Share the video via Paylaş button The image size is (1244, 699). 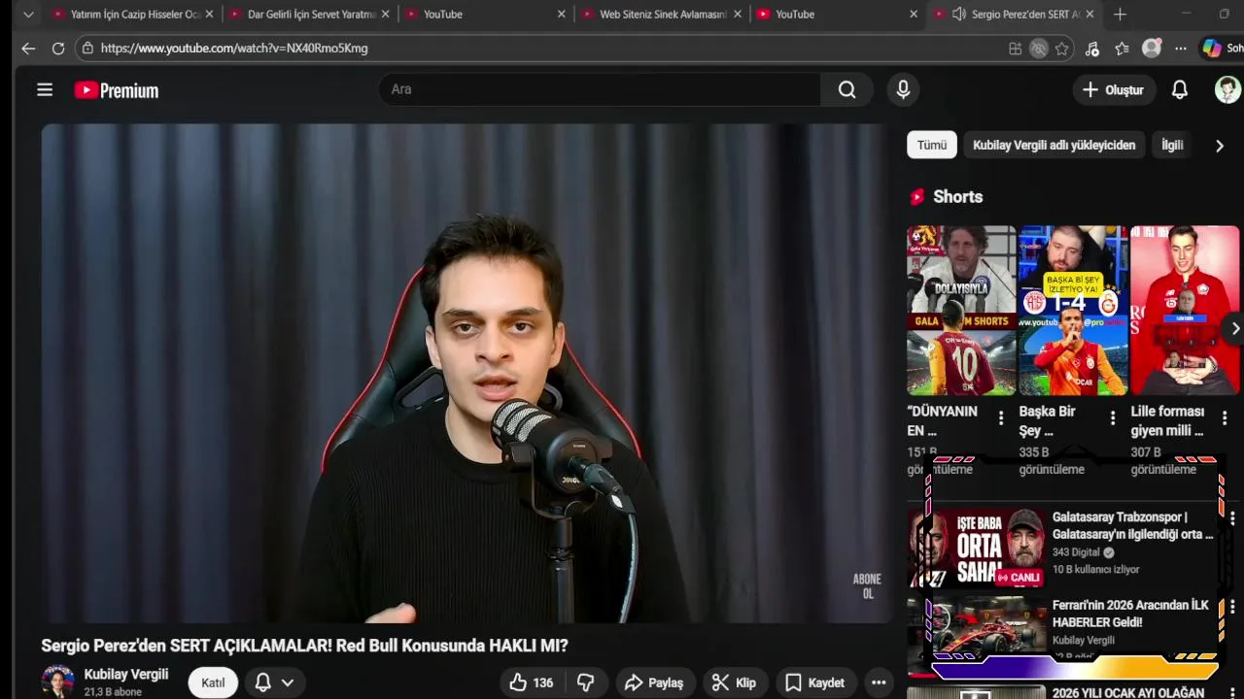click(x=654, y=682)
